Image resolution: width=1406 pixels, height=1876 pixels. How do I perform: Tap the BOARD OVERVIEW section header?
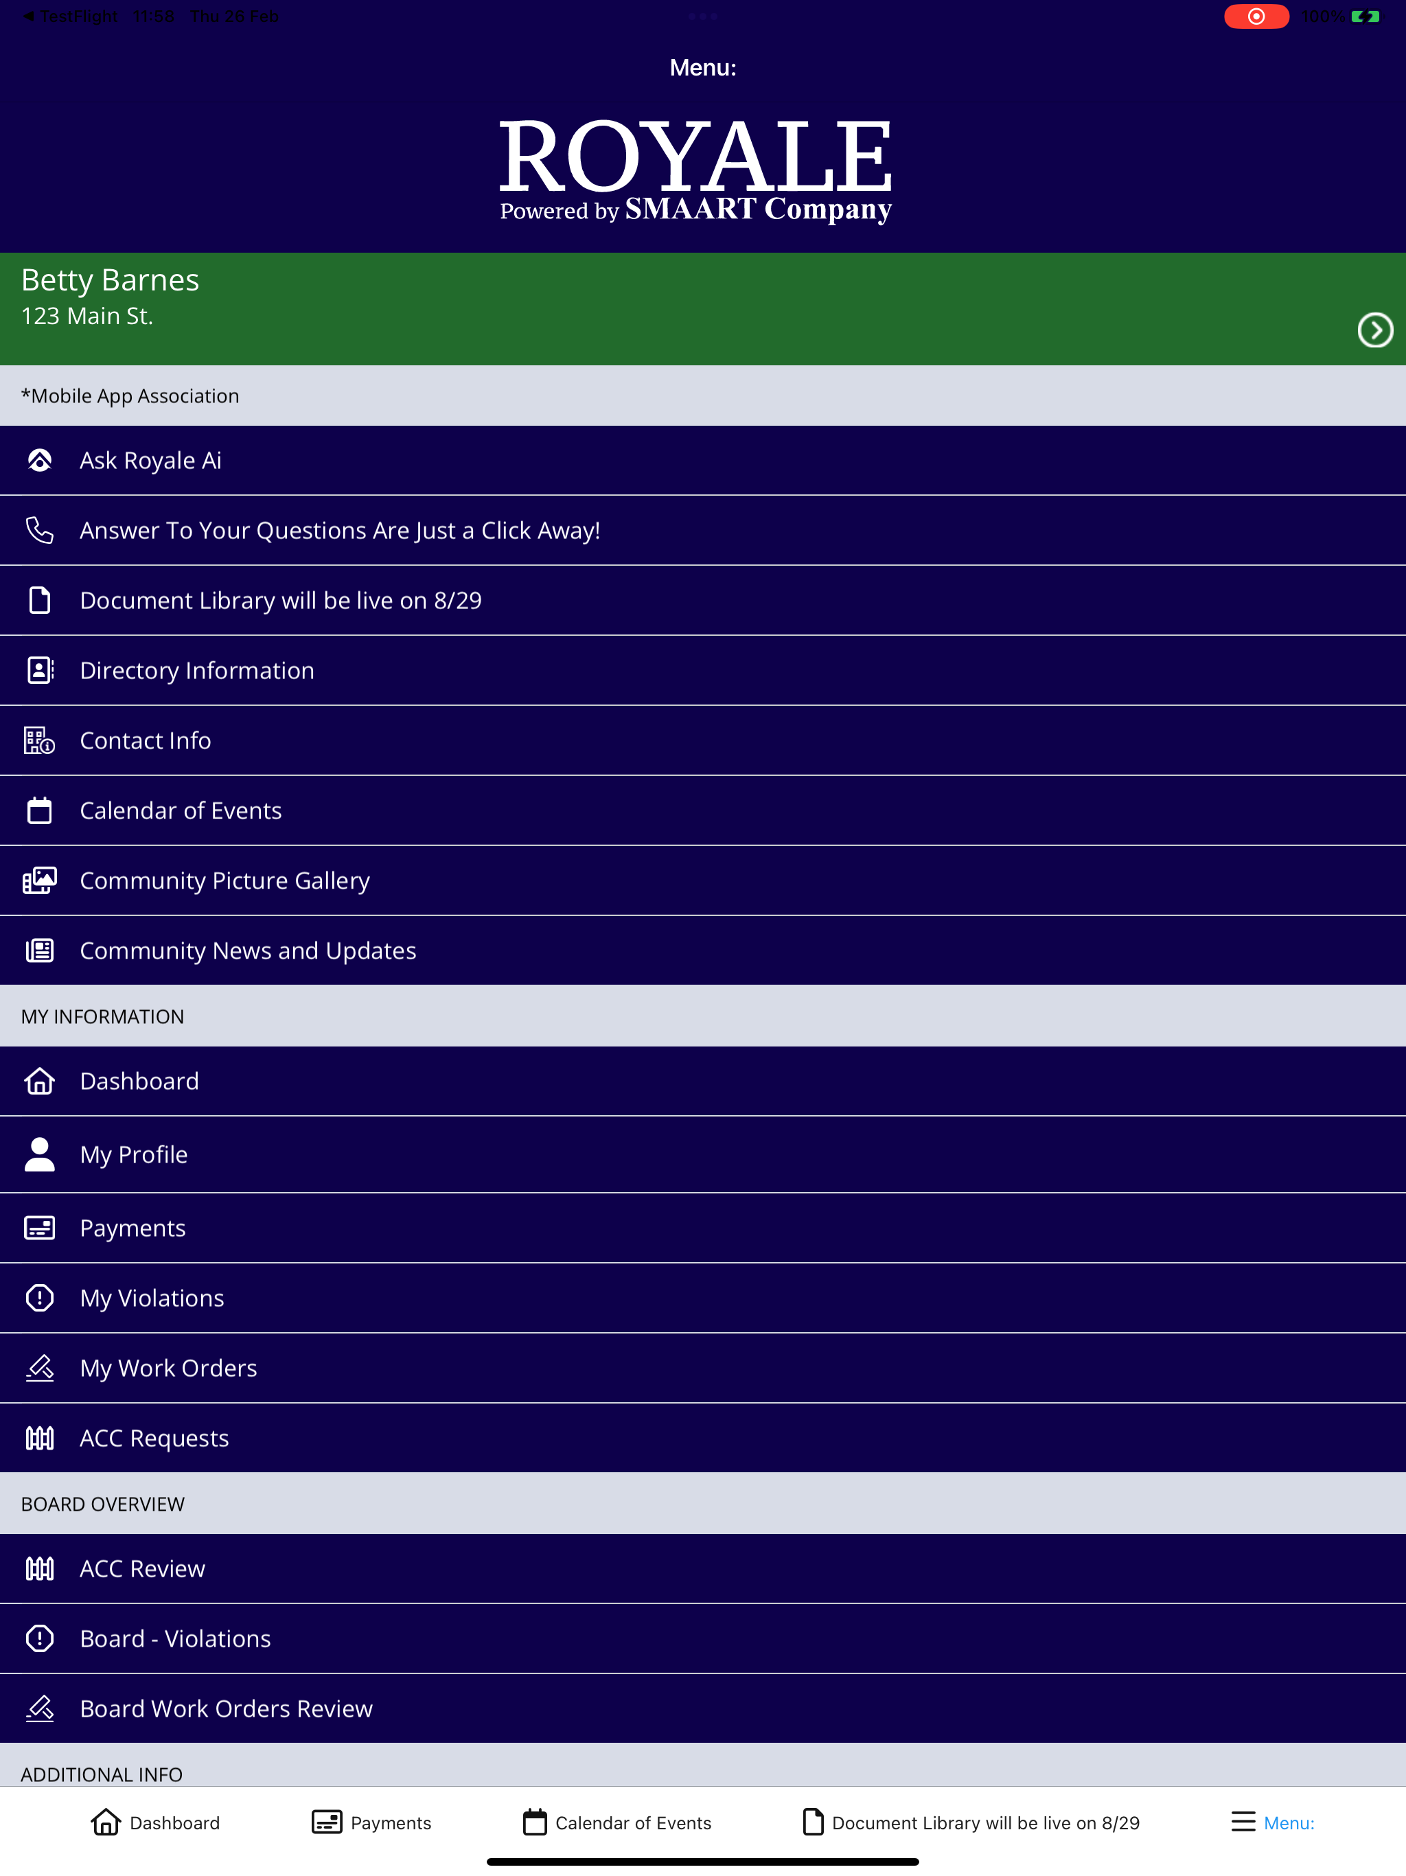(703, 1504)
